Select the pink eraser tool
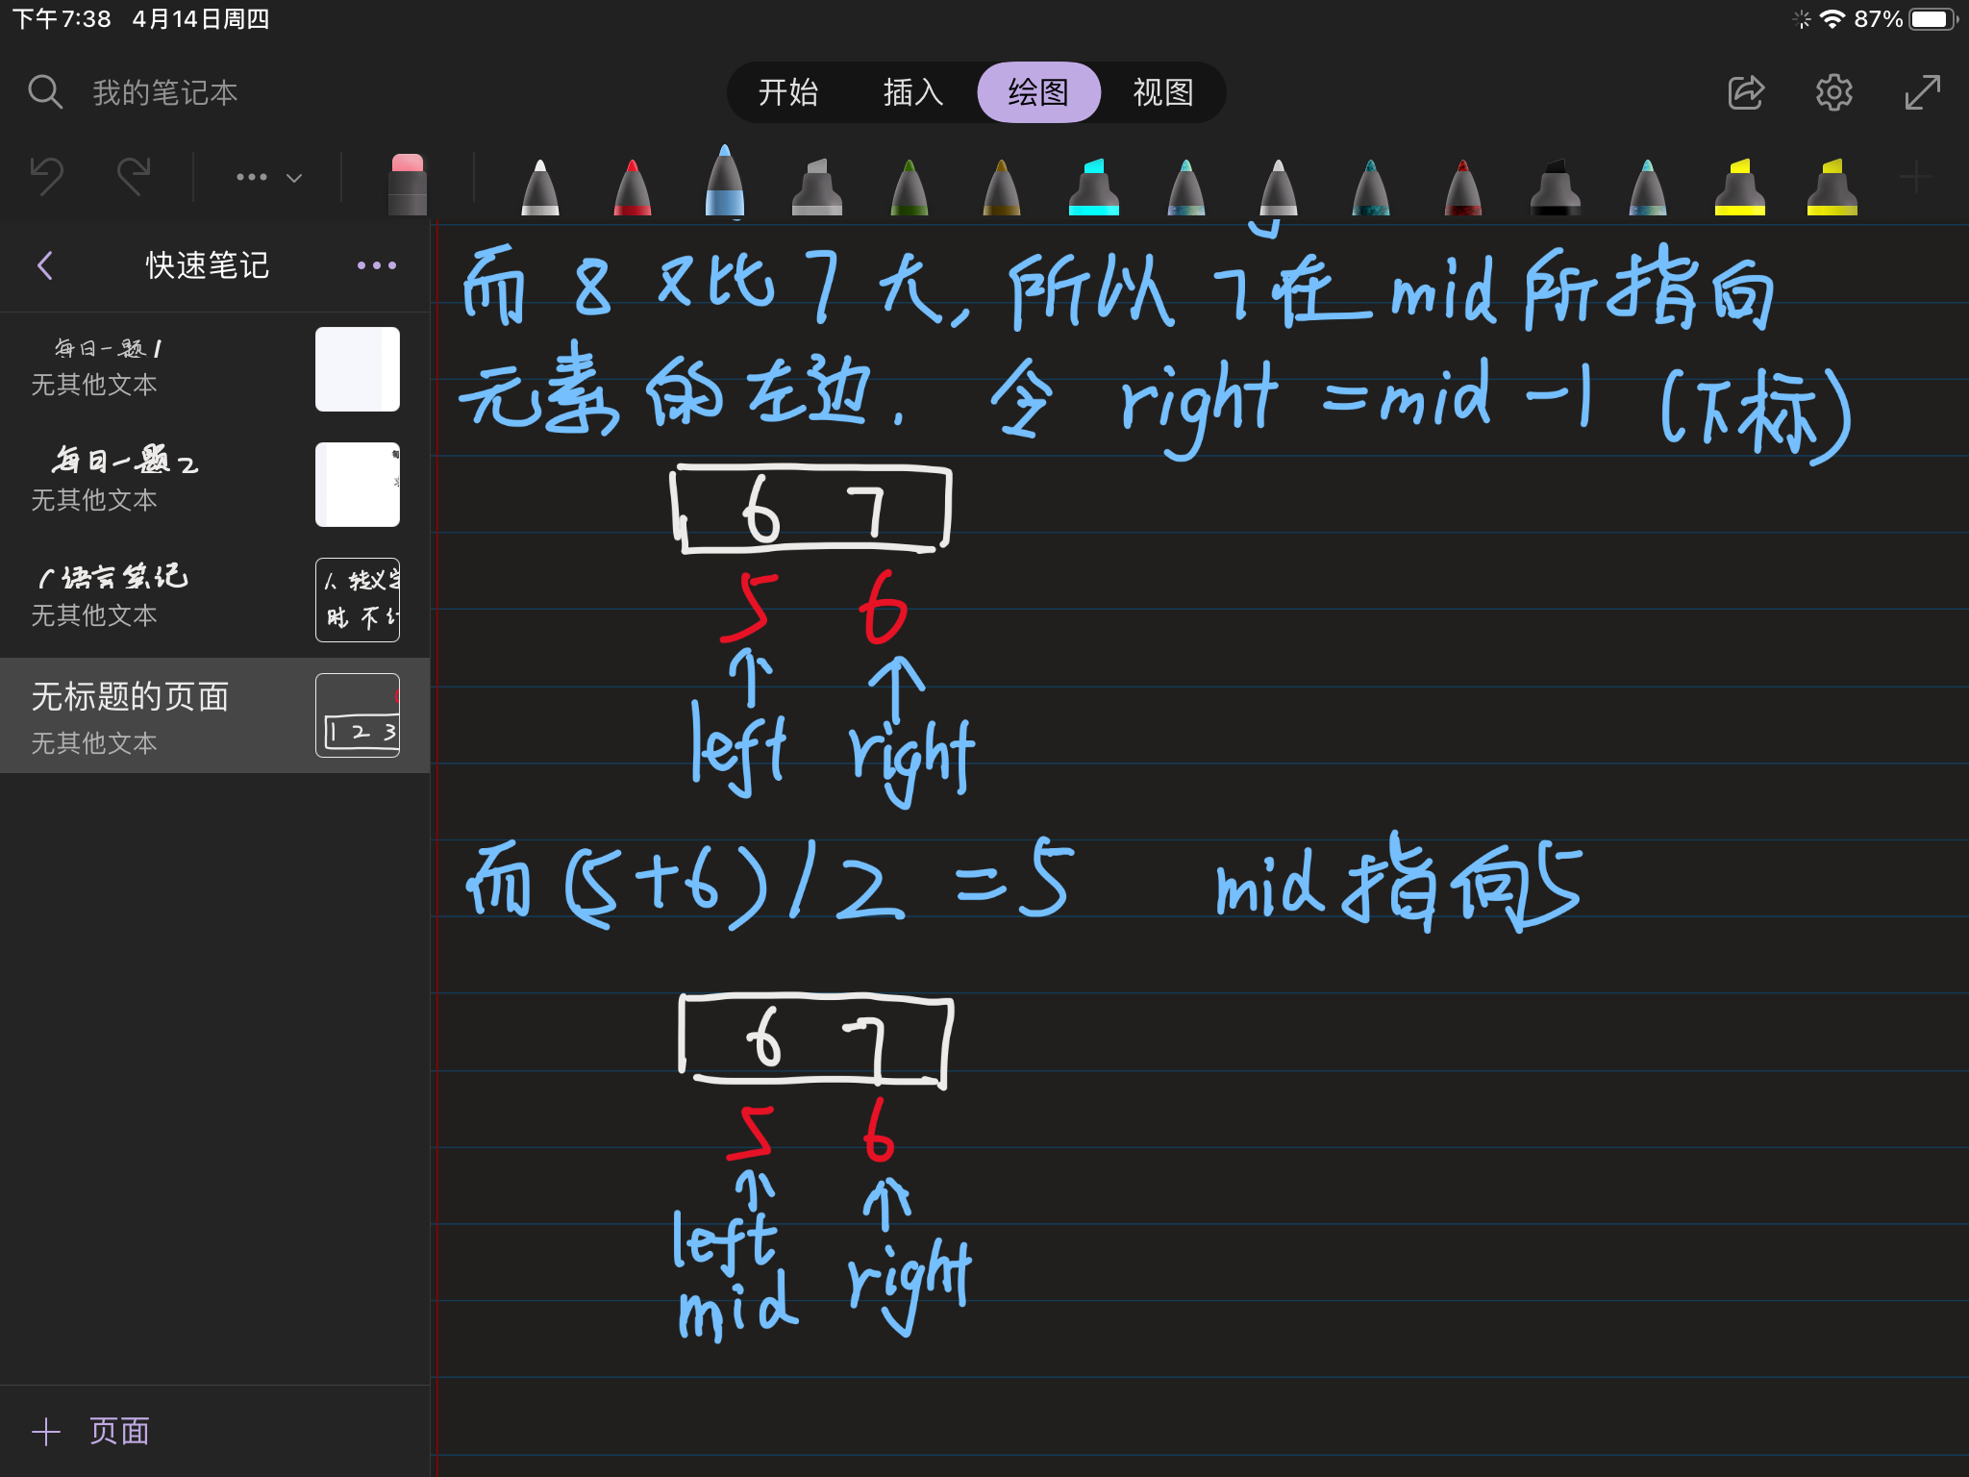 tap(407, 183)
